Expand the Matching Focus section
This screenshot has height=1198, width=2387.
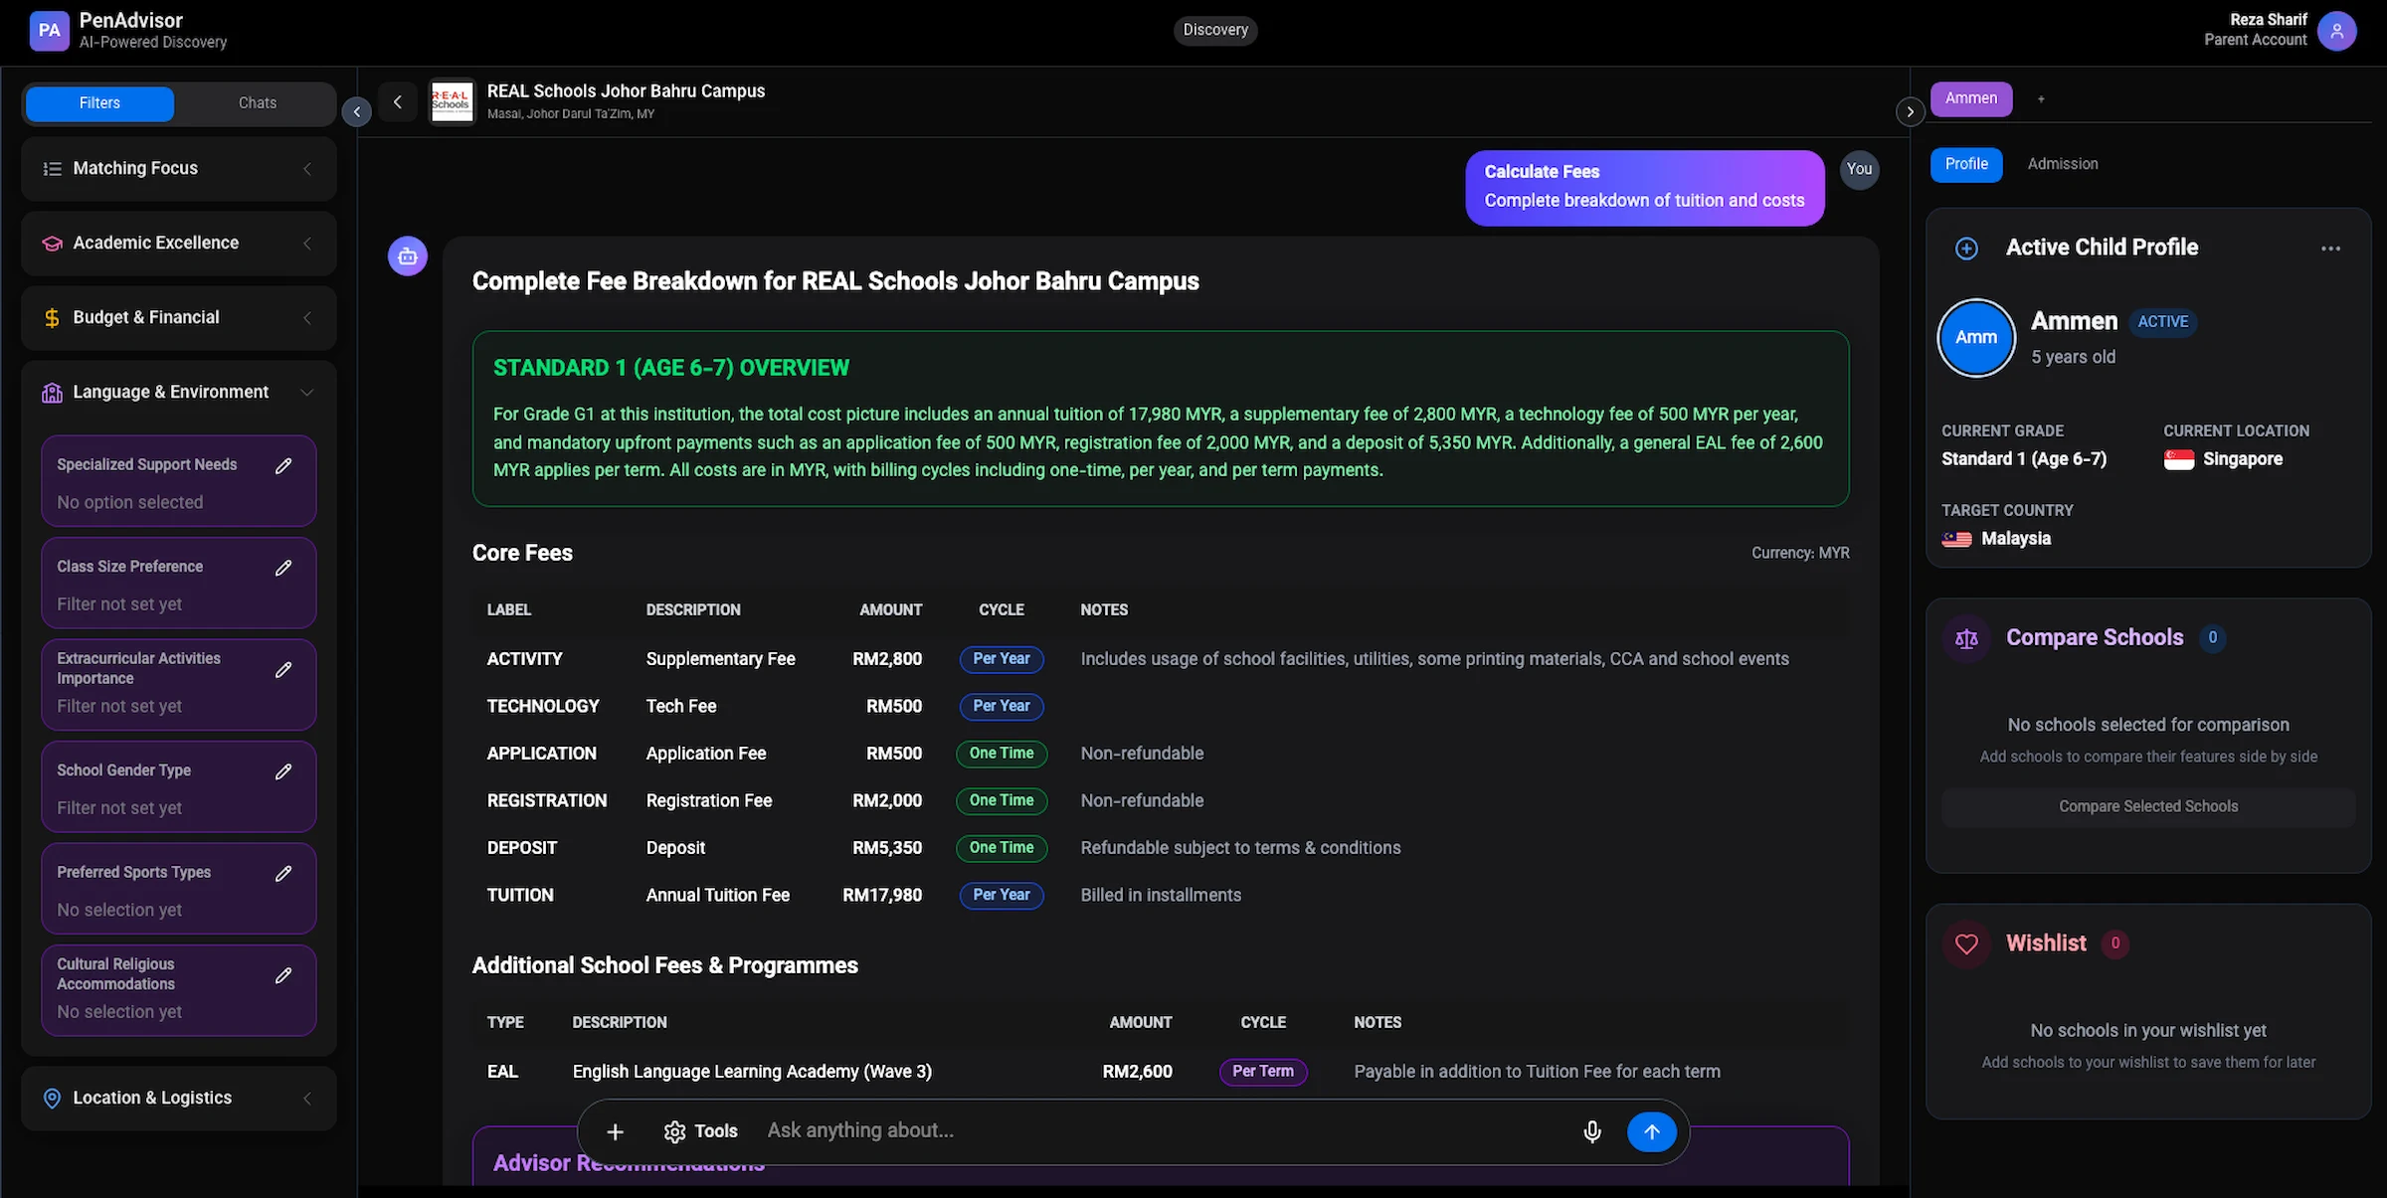point(179,169)
